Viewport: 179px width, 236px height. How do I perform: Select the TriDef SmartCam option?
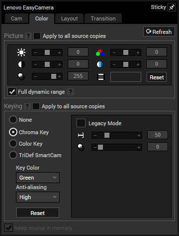click(x=13, y=155)
